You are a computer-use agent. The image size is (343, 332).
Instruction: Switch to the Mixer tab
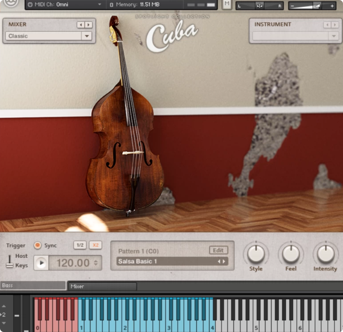(103, 286)
